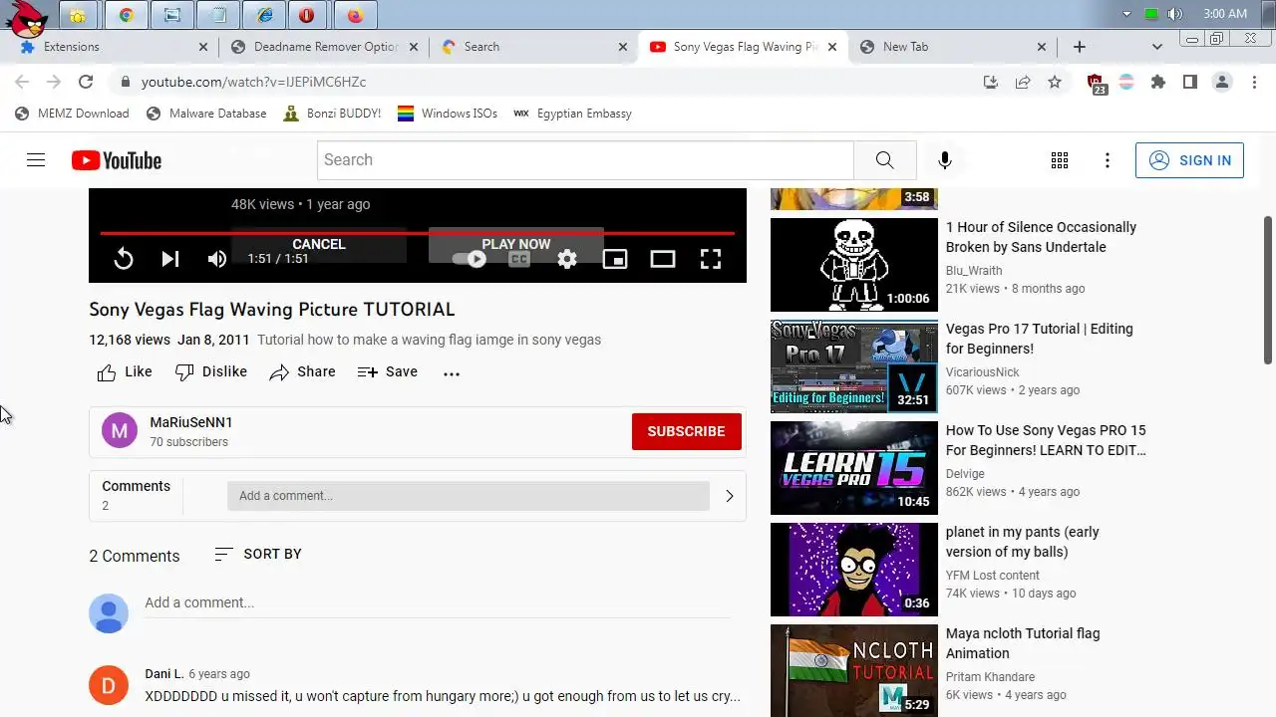This screenshot has width=1276, height=717.
Task: Open Firefox from the top taskbar
Action: 354,14
